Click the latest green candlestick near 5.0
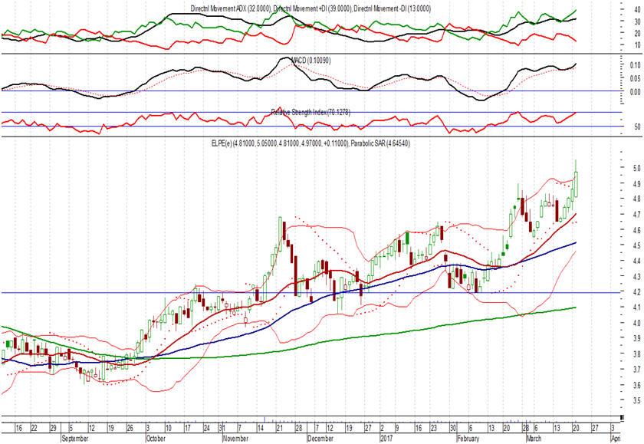This screenshot has height=444, width=644. [x=576, y=184]
